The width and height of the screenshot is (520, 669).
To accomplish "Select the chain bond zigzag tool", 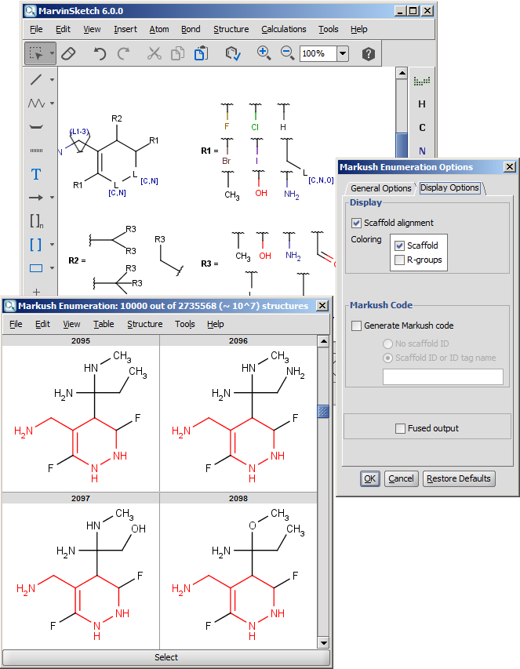I will tap(36, 104).
